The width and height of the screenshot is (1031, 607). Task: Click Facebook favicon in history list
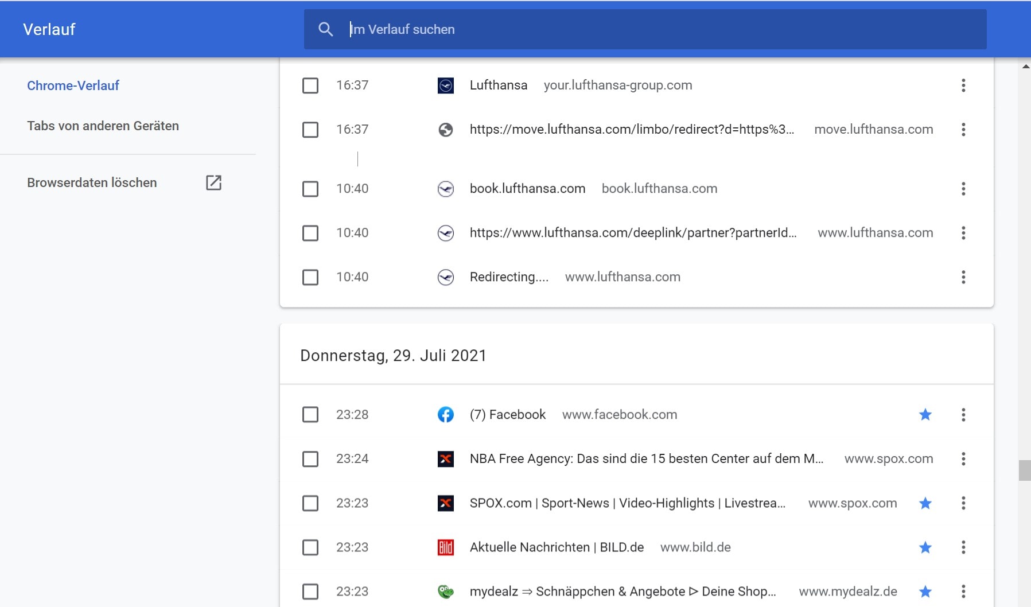coord(446,414)
